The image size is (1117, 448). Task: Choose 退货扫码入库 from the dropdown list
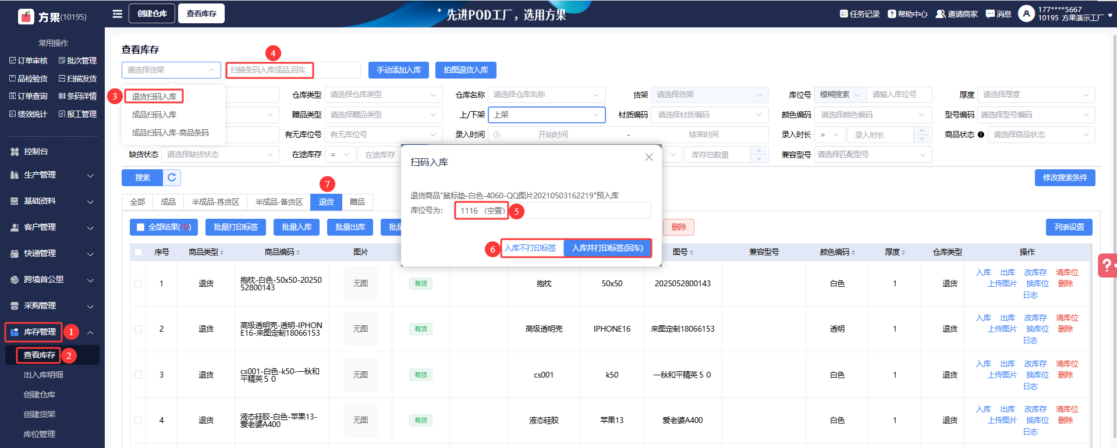pos(154,97)
